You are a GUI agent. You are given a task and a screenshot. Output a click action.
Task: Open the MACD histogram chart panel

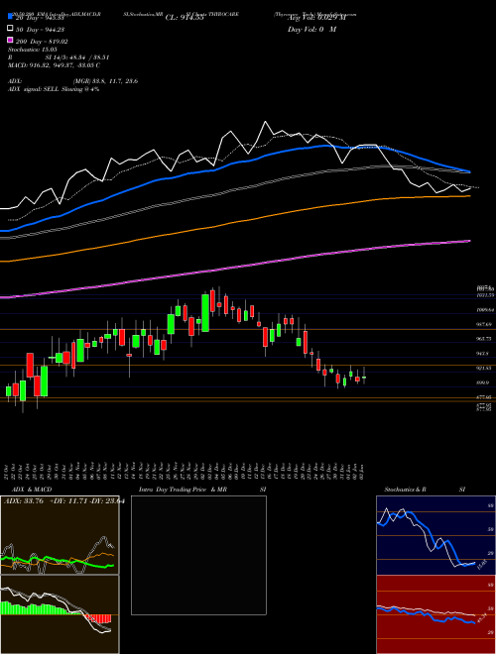60,614
